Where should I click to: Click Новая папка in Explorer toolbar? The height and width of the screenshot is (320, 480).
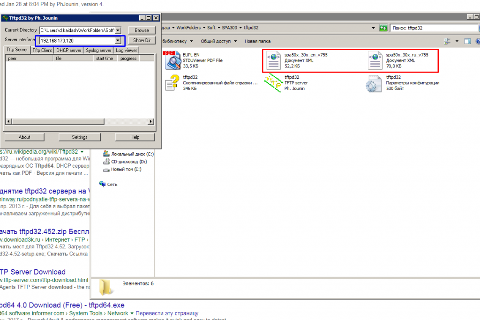coord(257,41)
